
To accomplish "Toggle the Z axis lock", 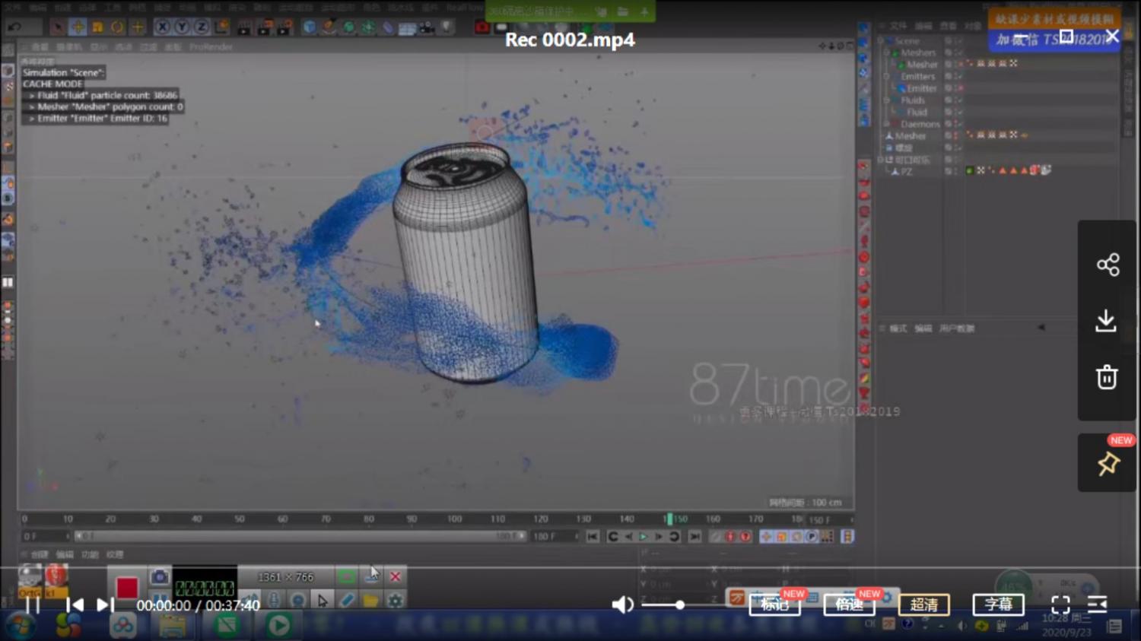I will tap(201, 27).
